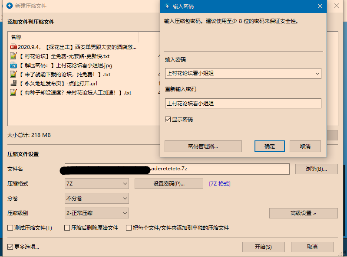Click the notepad icon of 全免费-无套路-更新快.txt
The image size is (347, 257).
[x=13, y=56]
